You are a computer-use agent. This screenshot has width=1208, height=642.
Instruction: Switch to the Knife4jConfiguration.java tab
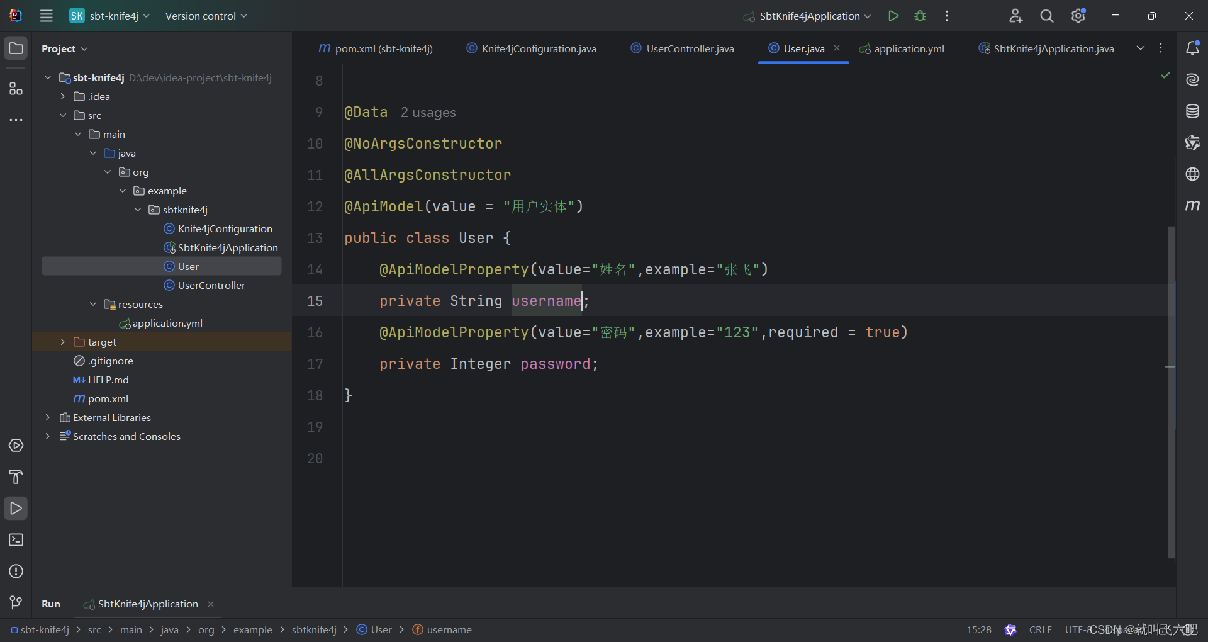pos(538,48)
